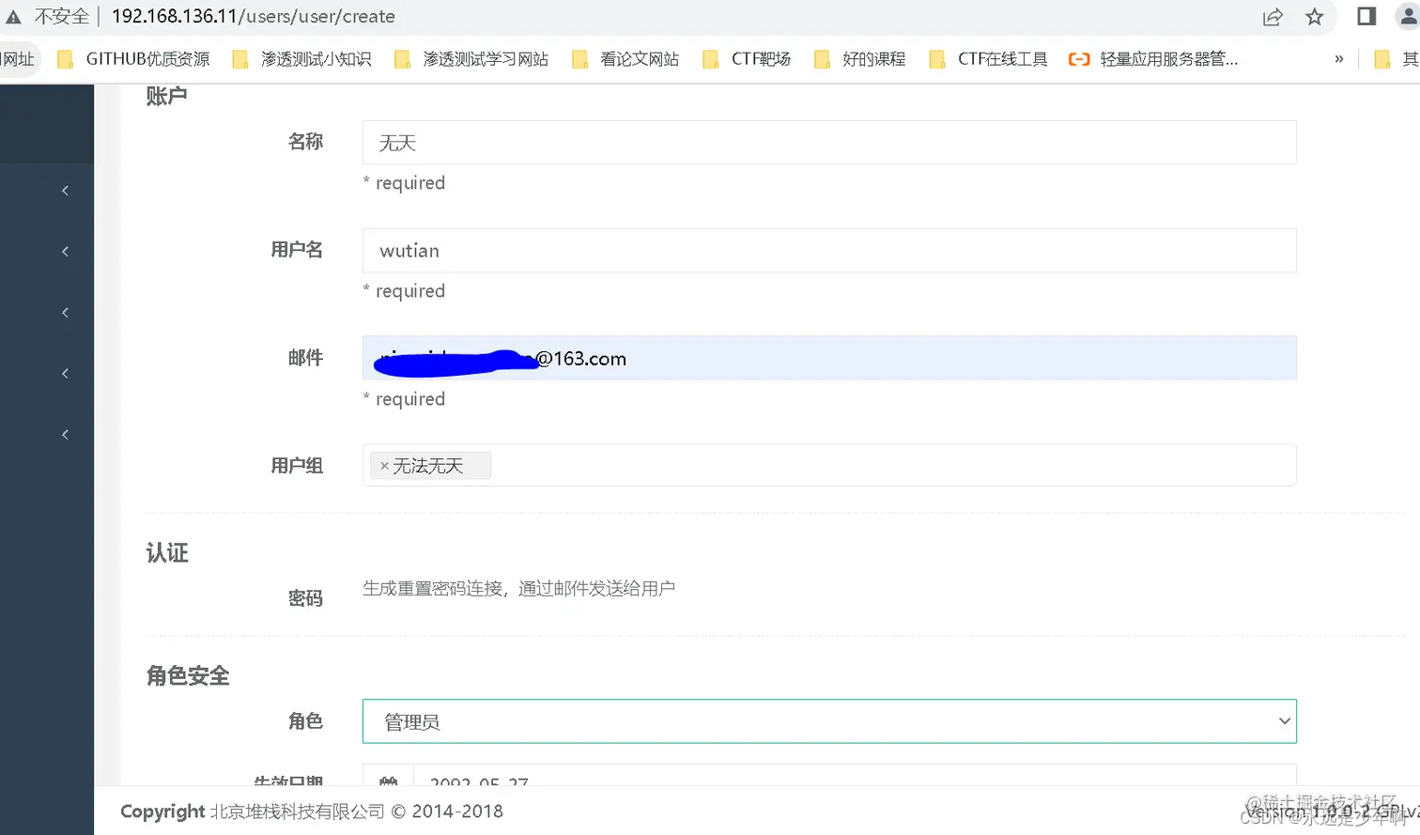This screenshot has height=835, width=1420.
Task: Expand the first sidebar menu chevron
Action: tap(65, 191)
